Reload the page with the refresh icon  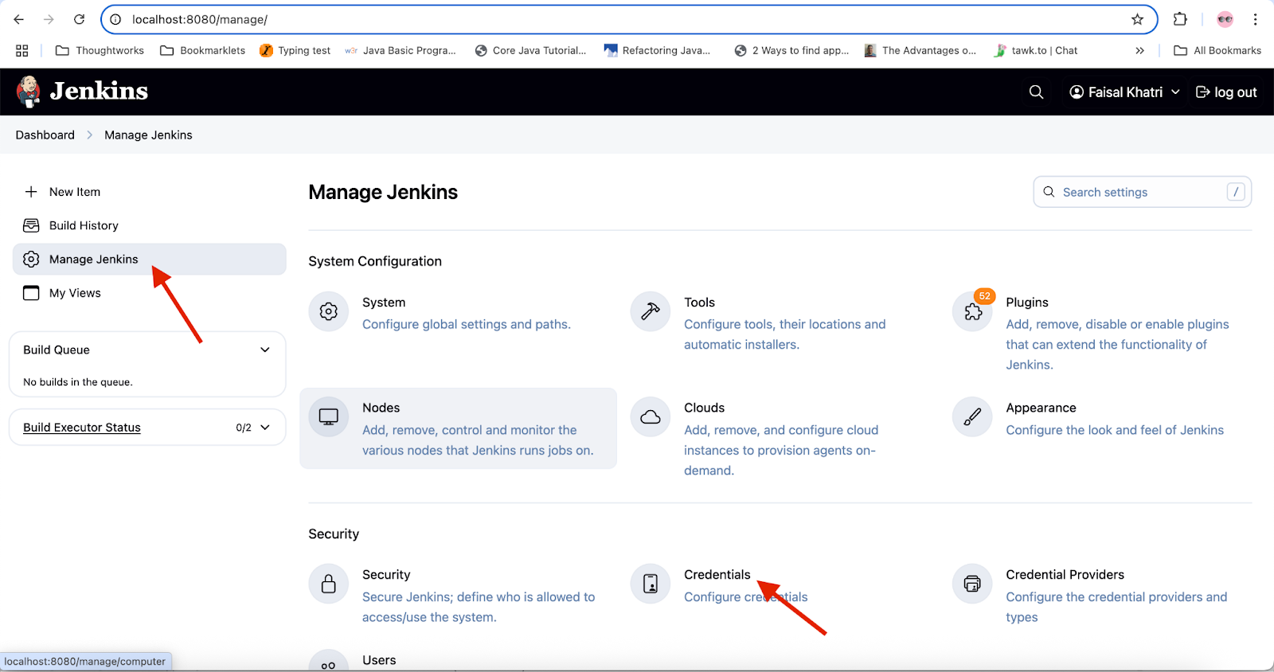[79, 19]
